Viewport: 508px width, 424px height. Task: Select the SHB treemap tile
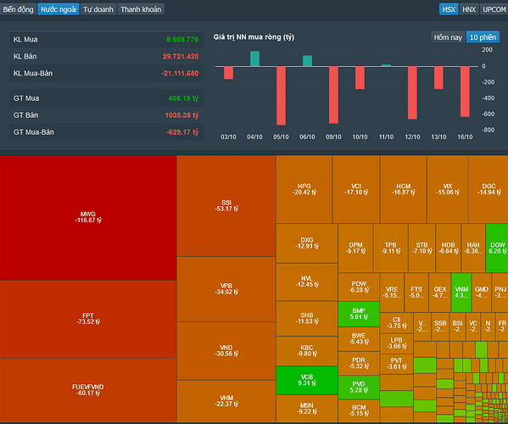307,318
